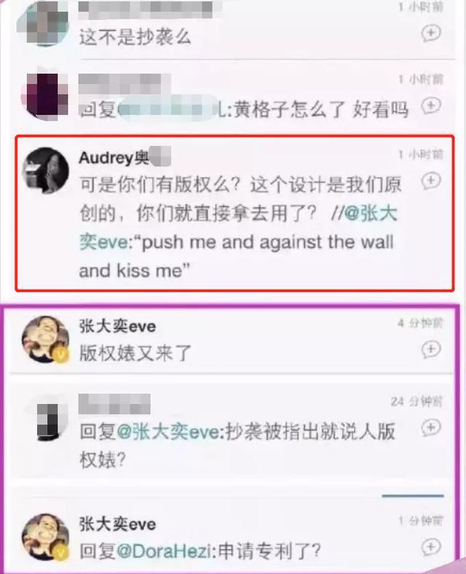The height and width of the screenshot is (574, 466).
Task: Open 张大奕eve avatar on '申请专利了' comment
Action: [45, 537]
